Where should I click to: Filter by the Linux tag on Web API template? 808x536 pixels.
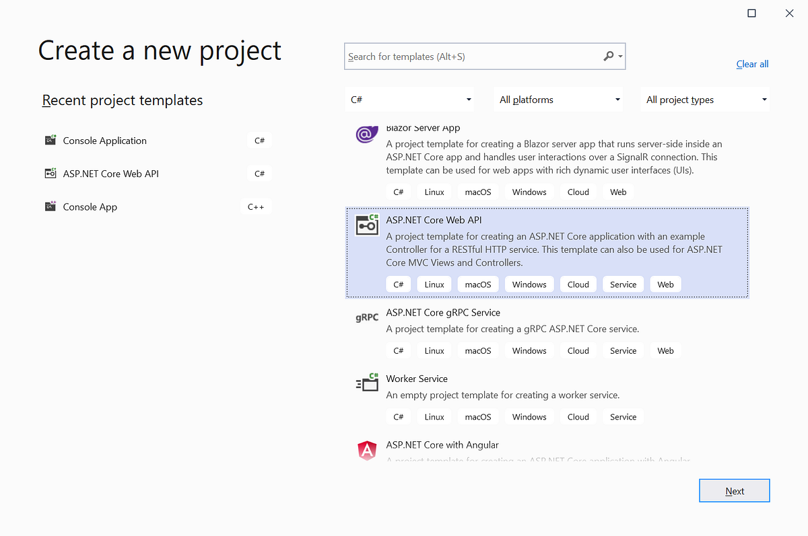coord(434,284)
